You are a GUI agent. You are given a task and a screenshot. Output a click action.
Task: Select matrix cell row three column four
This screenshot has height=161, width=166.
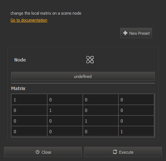pos(136,121)
